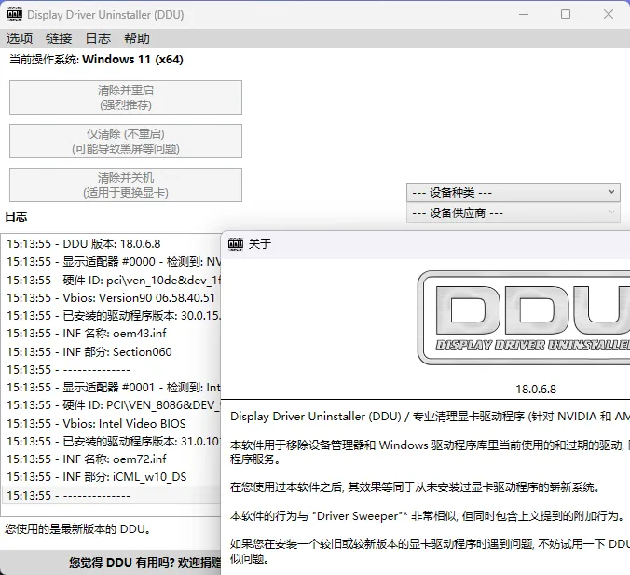Viewport: 630px width, 575px height.
Task: Expand the 设备供应商 dropdown
Action: coord(513,213)
